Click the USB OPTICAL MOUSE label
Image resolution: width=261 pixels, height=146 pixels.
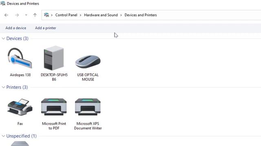[88, 77]
